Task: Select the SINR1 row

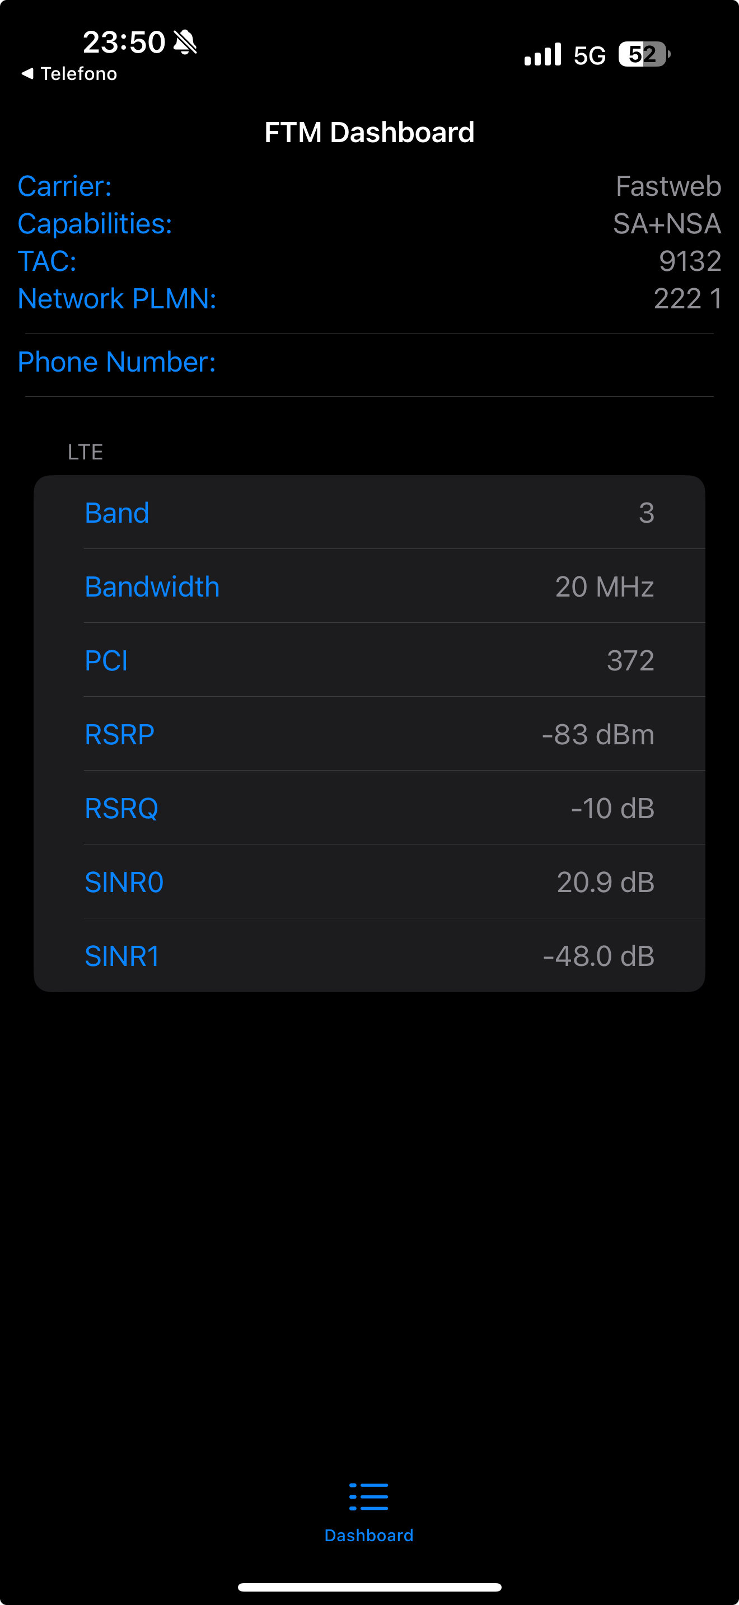Action: click(369, 955)
